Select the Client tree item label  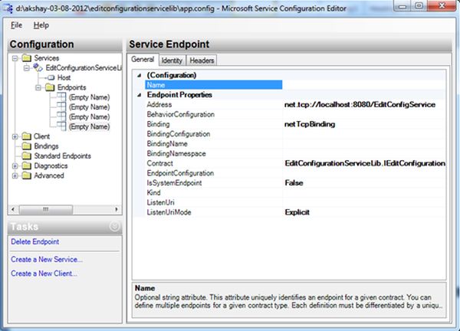[x=41, y=136]
